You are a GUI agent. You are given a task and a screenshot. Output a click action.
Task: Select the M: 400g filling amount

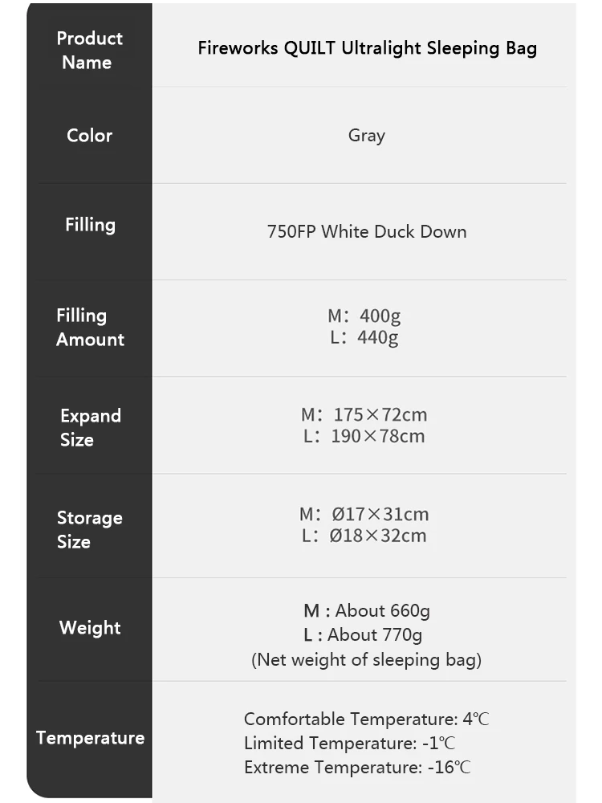pyautogui.click(x=364, y=316)
